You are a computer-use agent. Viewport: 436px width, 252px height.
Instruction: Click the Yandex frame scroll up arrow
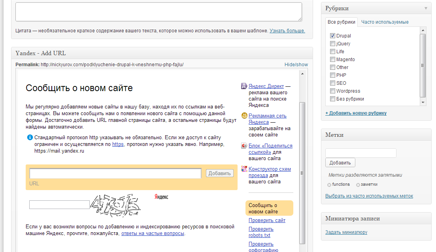(302, 74)
